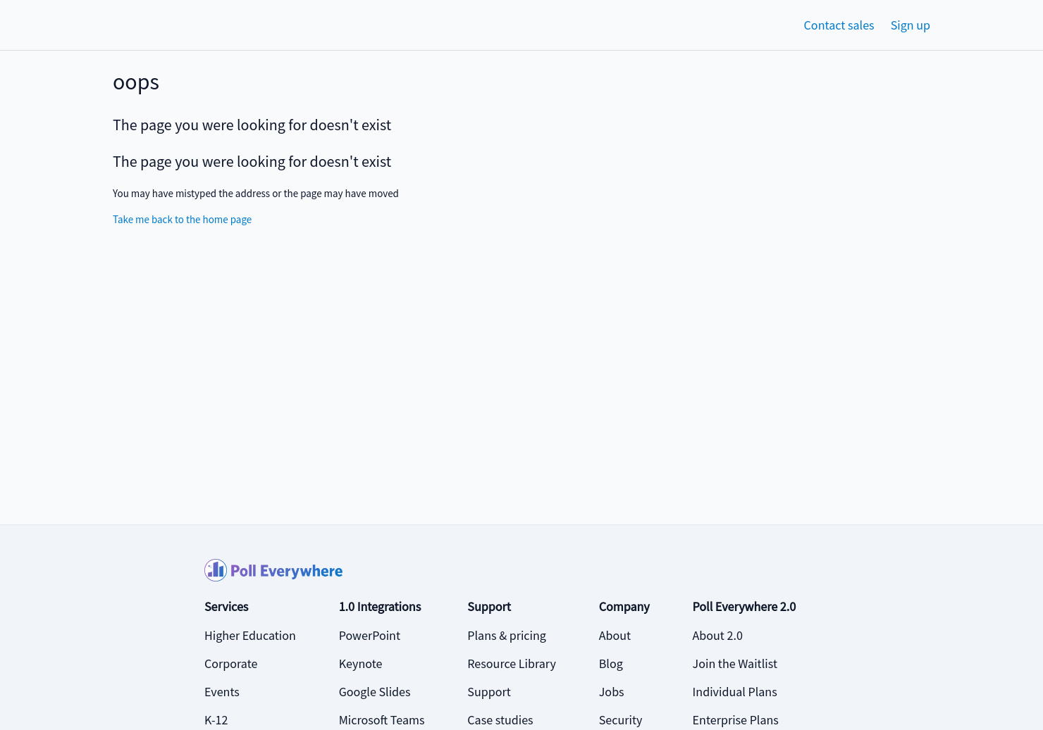This screenshot has width=1043, height=730.
Task: Visit the Blog link
Action: [610, 664]
